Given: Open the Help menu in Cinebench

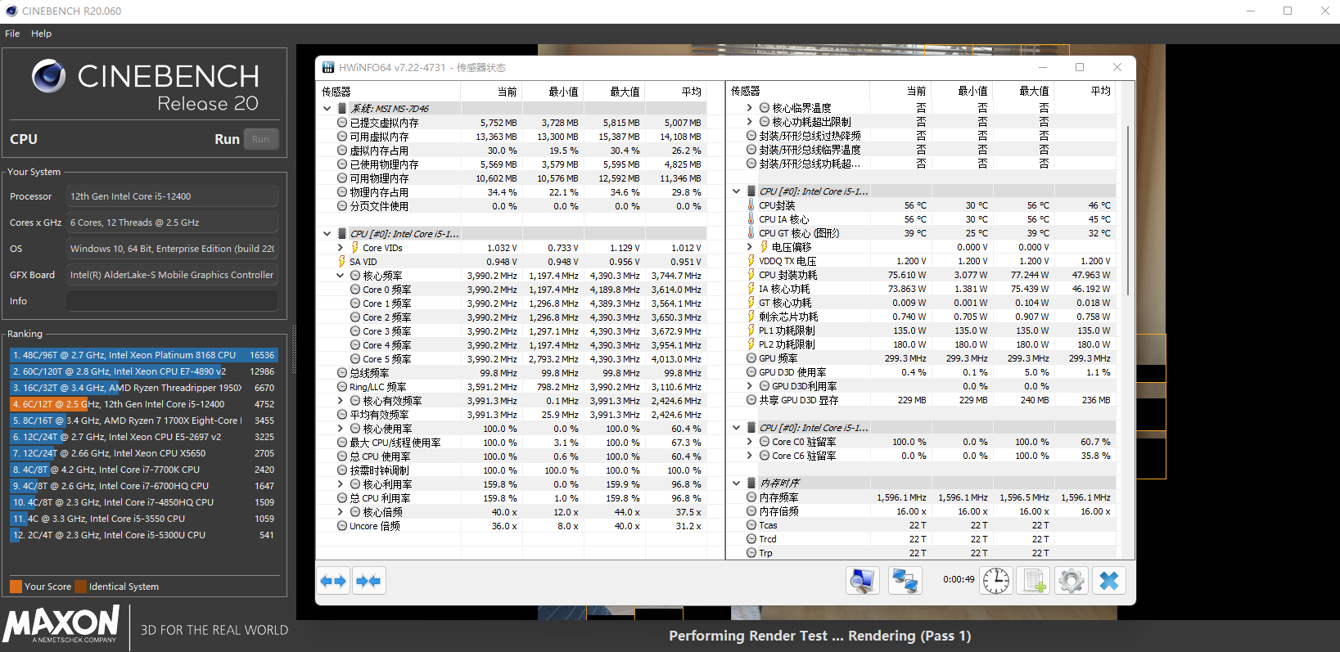Looking at the screenshot, I should [41, 34].
